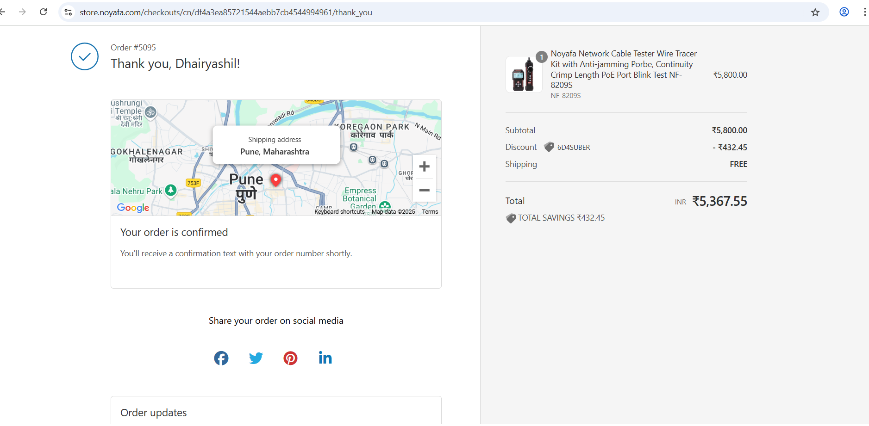Viewport: 869px width, 426px height.
Task: Click the Shipping address popup on map
Action: [276, 145]
